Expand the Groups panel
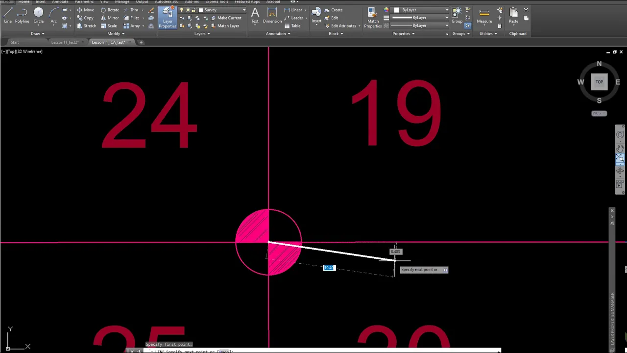This screenshot has width=627, height=353. [461, 34]
